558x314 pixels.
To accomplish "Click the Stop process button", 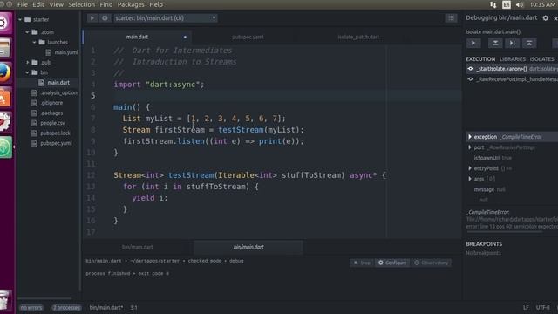I will (x=362, y=263).
